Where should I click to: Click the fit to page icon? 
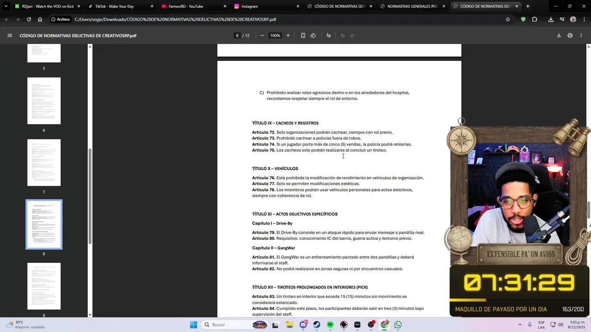[303, 36]
